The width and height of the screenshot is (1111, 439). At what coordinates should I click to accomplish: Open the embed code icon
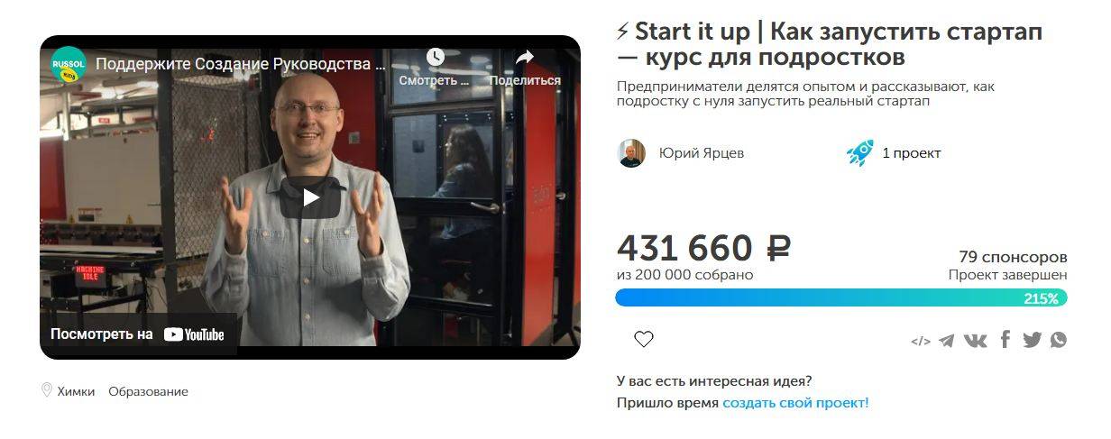coord(921,341)
